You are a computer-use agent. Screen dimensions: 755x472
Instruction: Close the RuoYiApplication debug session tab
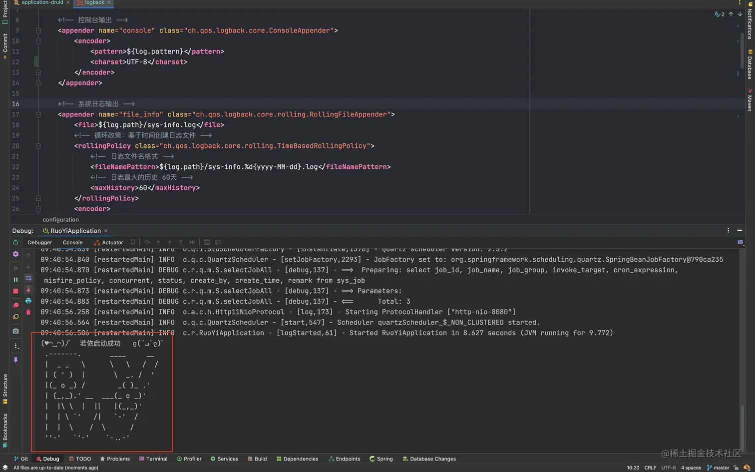[106, 231]
